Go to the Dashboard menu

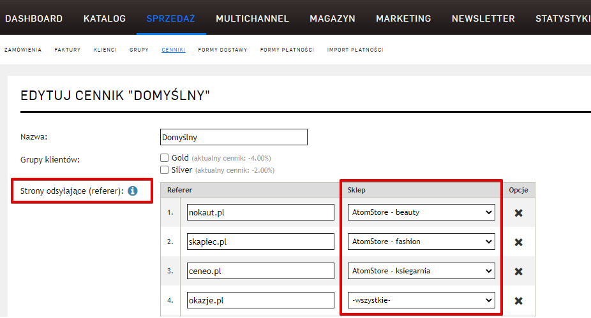pyautogui.click(x=34, y=18)
